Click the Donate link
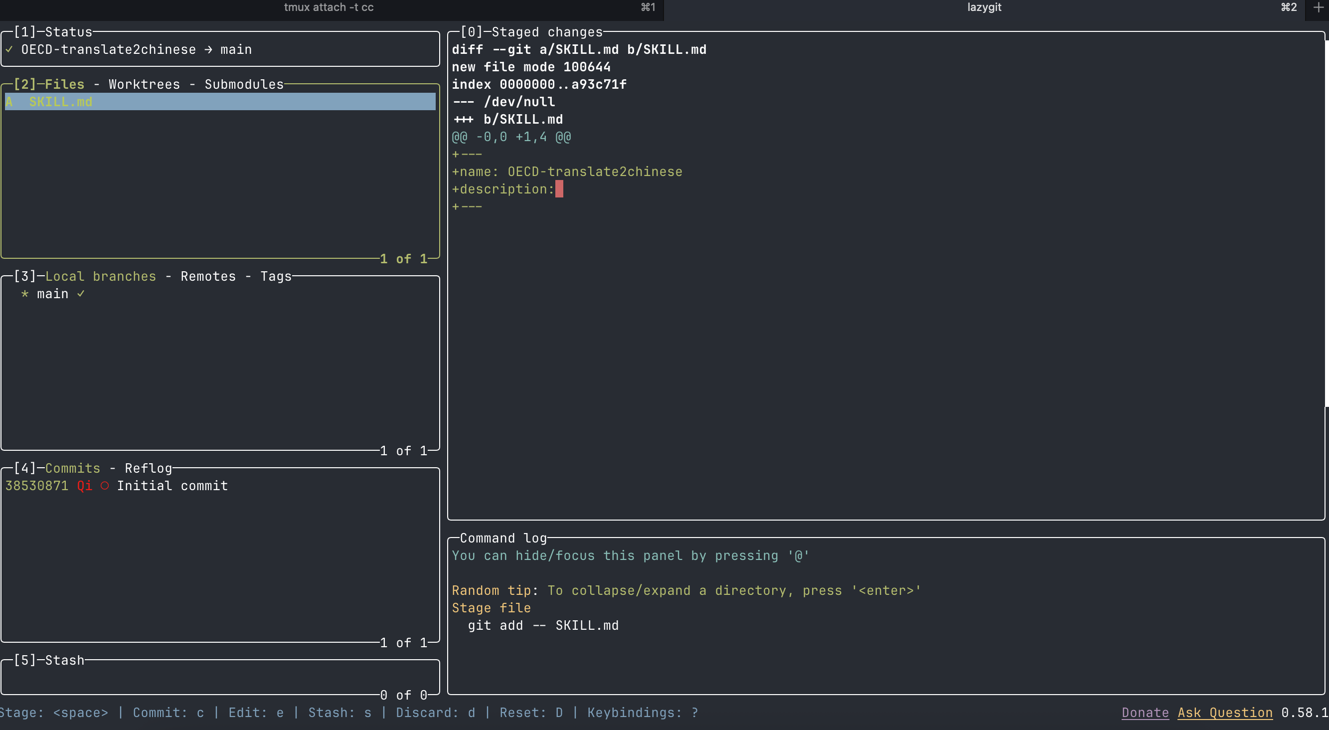1329x730 pixels. click(x=1145, y=713)
